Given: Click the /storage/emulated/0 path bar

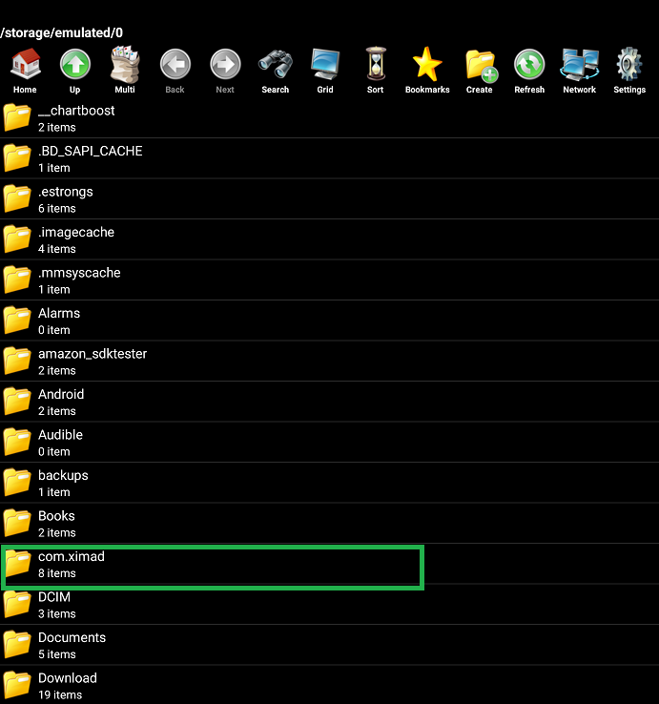Looking at the screenshot, I should pyautogui.click(x=63, y=32).
